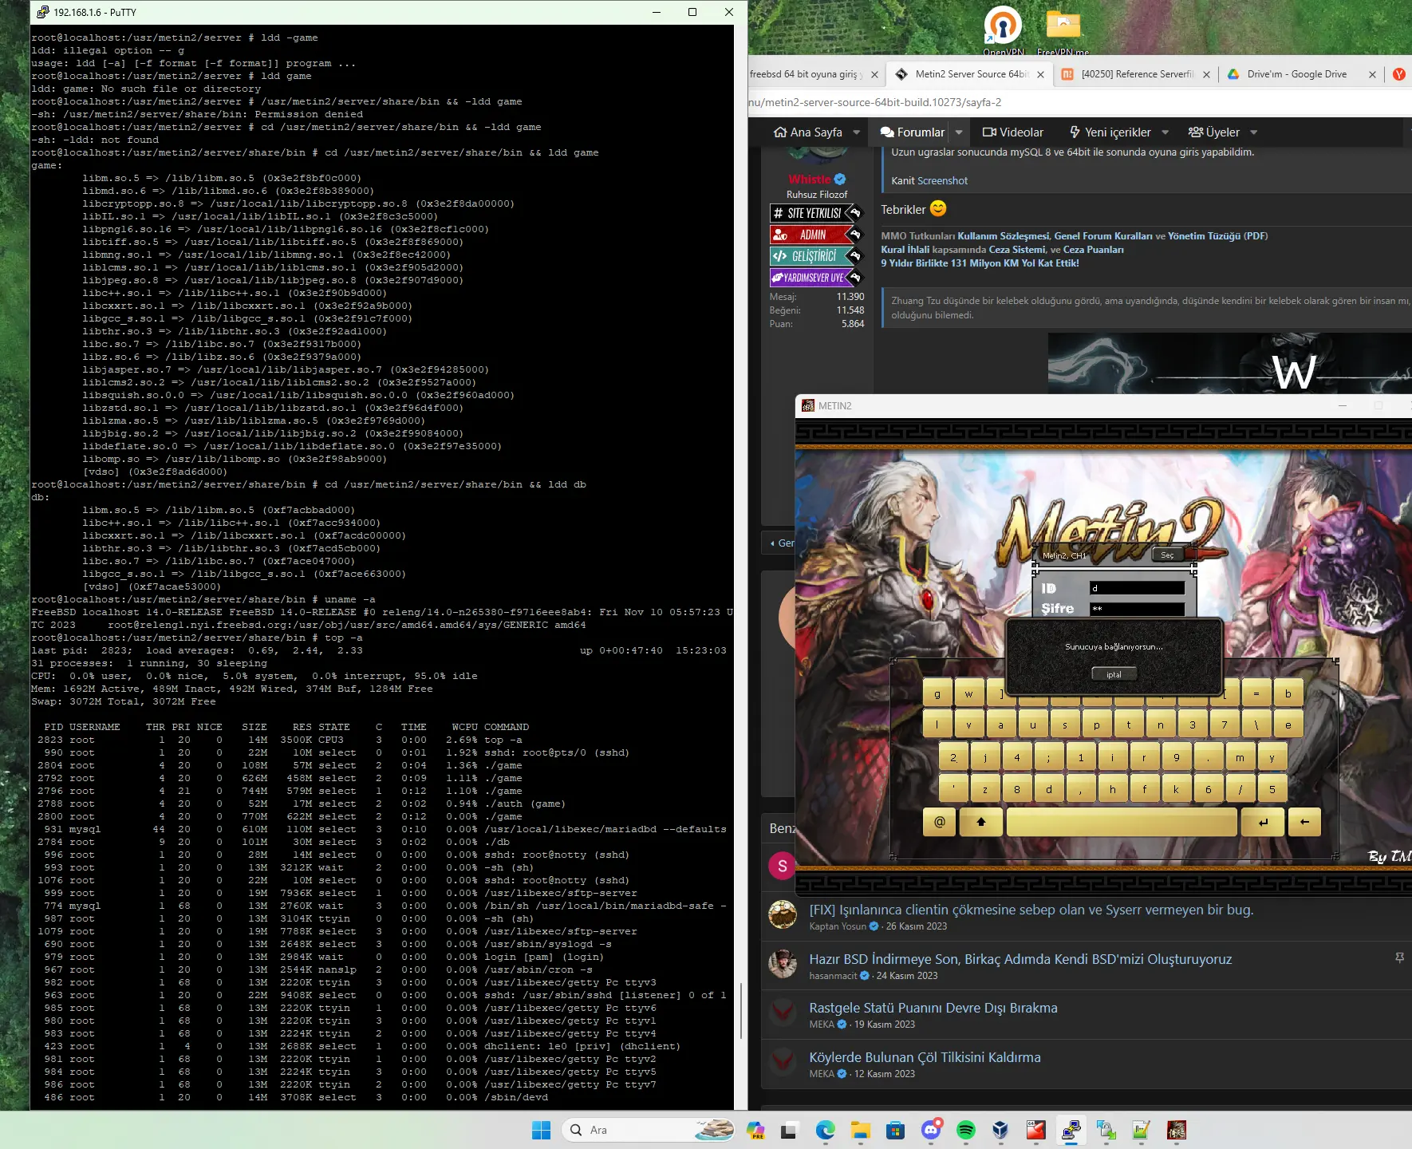Click the ADMIN rank badge
Image resolution: width=1412 pixels, height=1149 pixels.
point(815,235)
